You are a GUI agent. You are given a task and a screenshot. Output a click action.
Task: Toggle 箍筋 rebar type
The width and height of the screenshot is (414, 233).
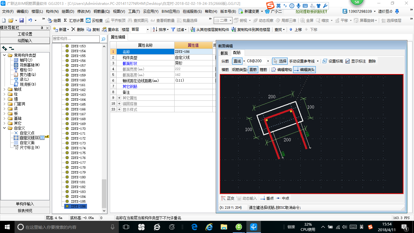click(x=263, y=69)
